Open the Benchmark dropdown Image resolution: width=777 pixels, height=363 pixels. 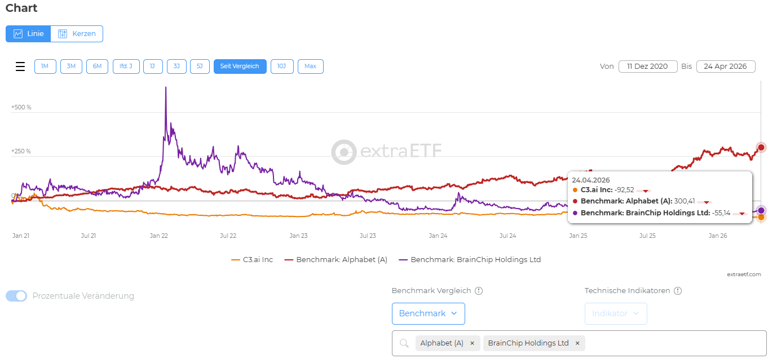428,313
